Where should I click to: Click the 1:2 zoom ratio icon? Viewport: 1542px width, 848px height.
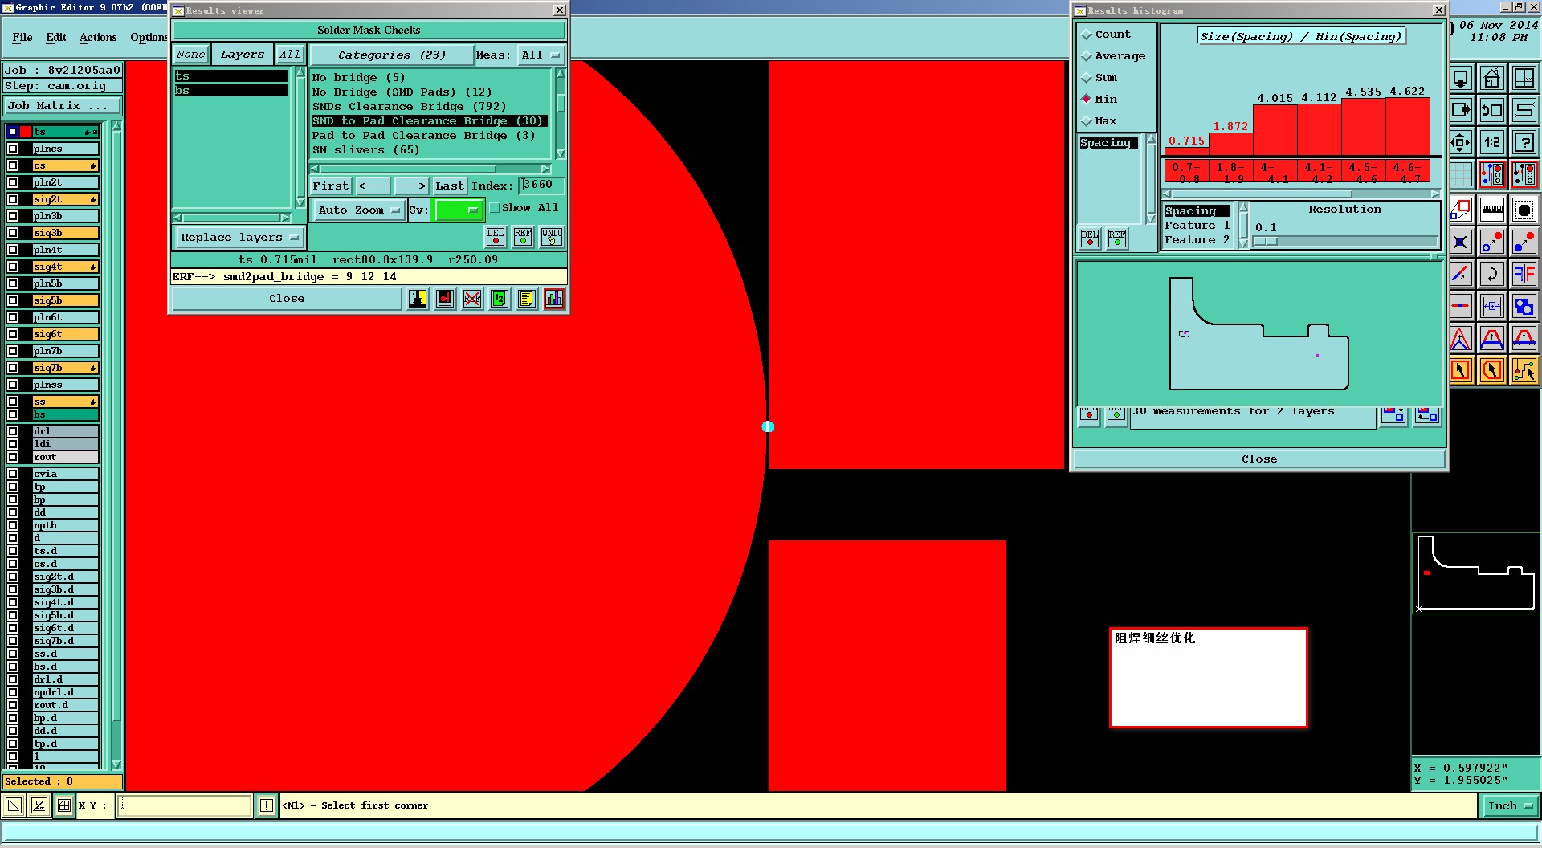coord(1492,143)
